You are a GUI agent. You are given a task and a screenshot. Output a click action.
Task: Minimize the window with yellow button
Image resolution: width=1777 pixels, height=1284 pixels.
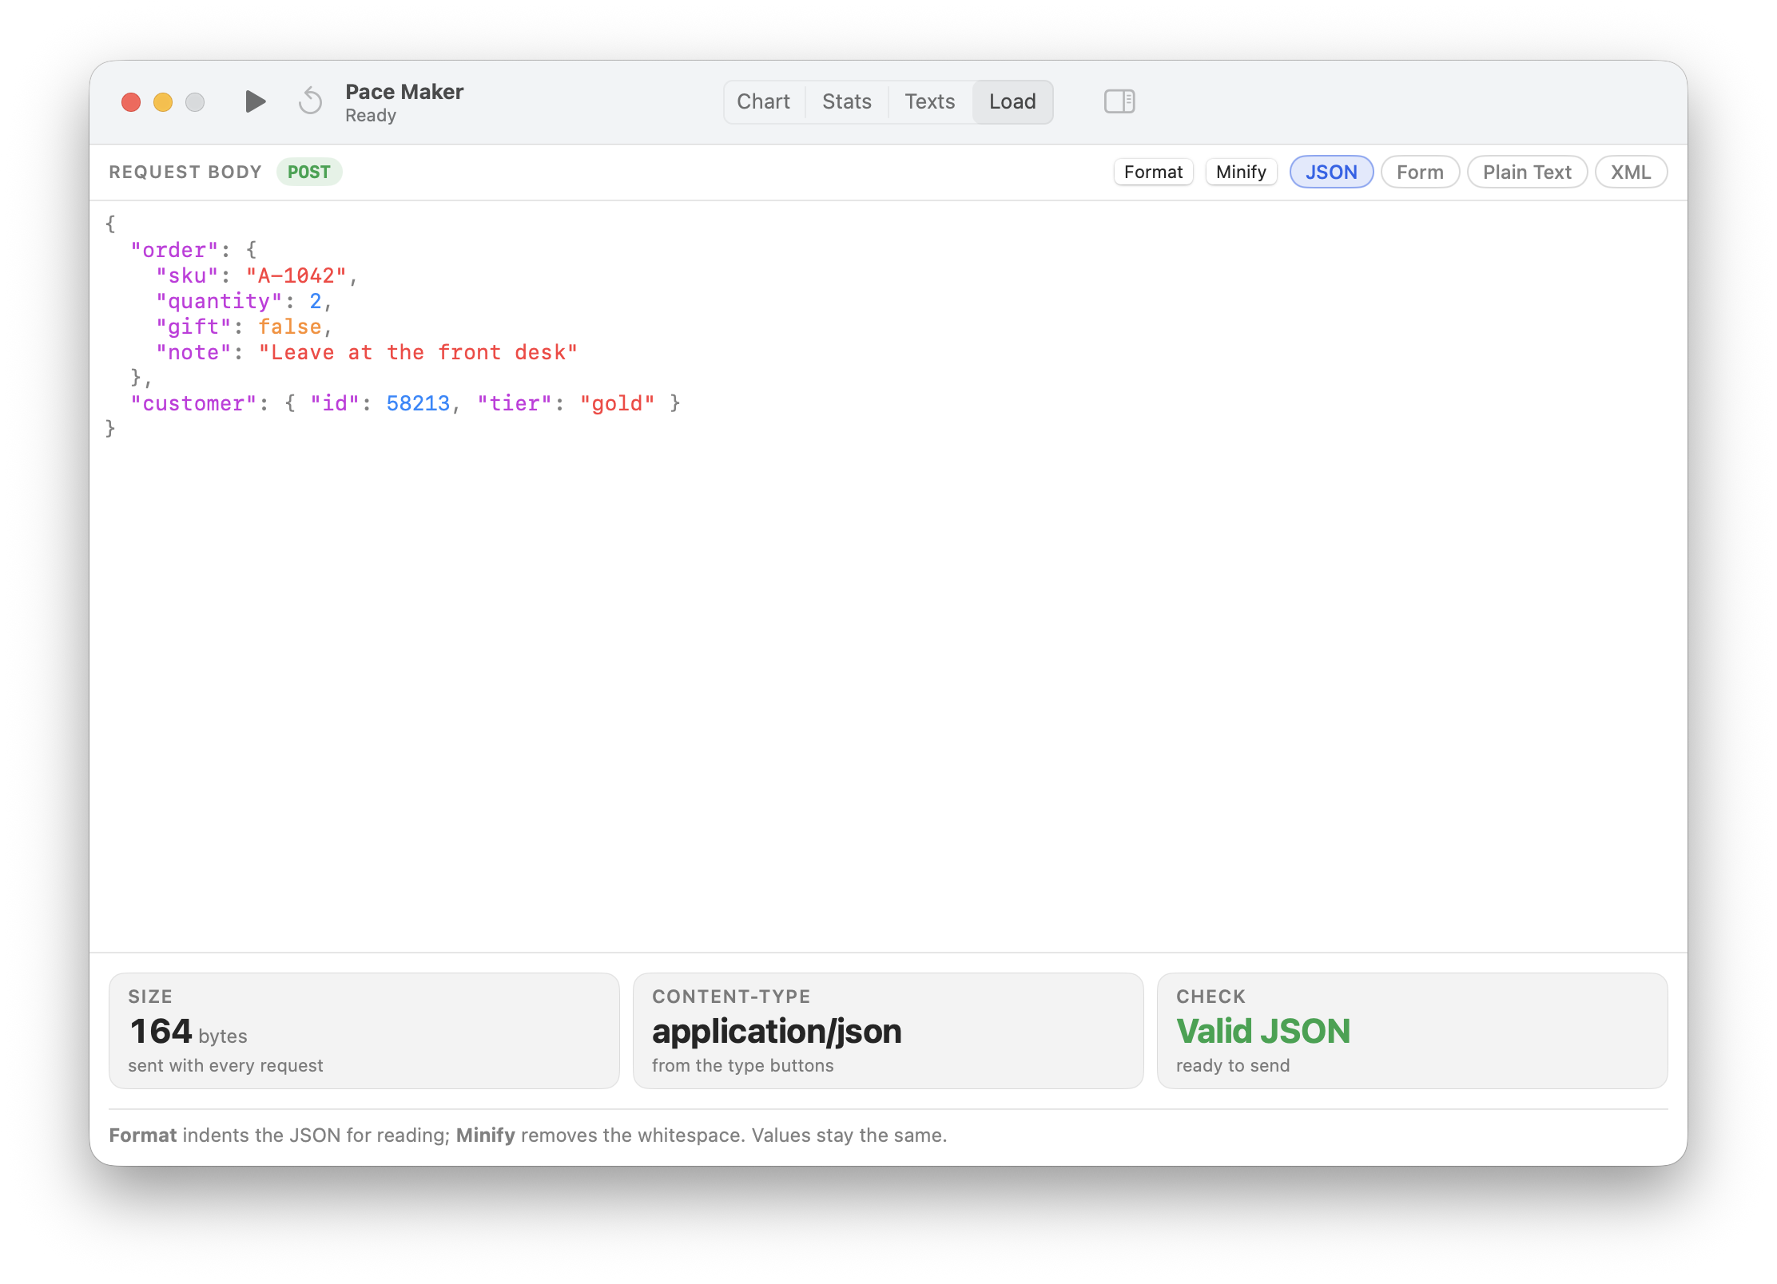(163, 102)
